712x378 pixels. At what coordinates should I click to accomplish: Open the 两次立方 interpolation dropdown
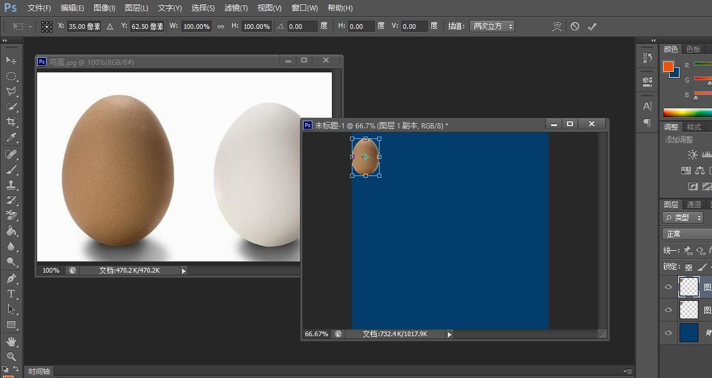pyautogui.click(x=492, y=26)
